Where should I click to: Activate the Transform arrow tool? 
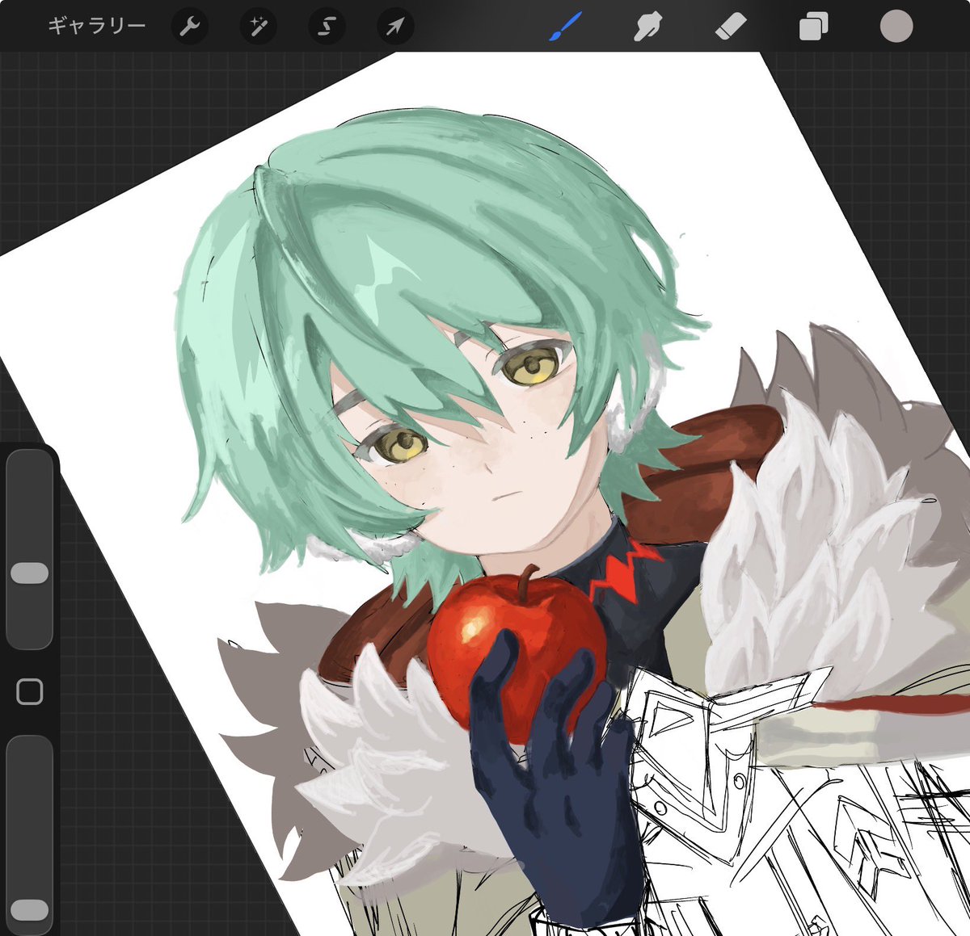pyautogui.click(x=395, y=27)
